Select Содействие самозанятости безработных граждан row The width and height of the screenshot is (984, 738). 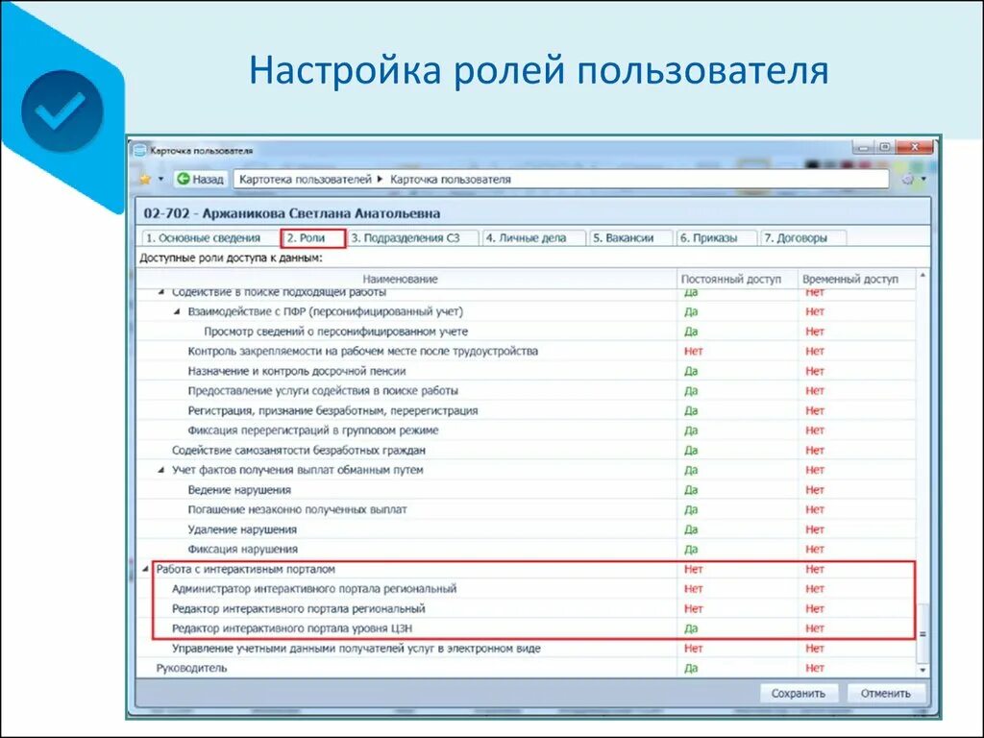tap(526, 450)
